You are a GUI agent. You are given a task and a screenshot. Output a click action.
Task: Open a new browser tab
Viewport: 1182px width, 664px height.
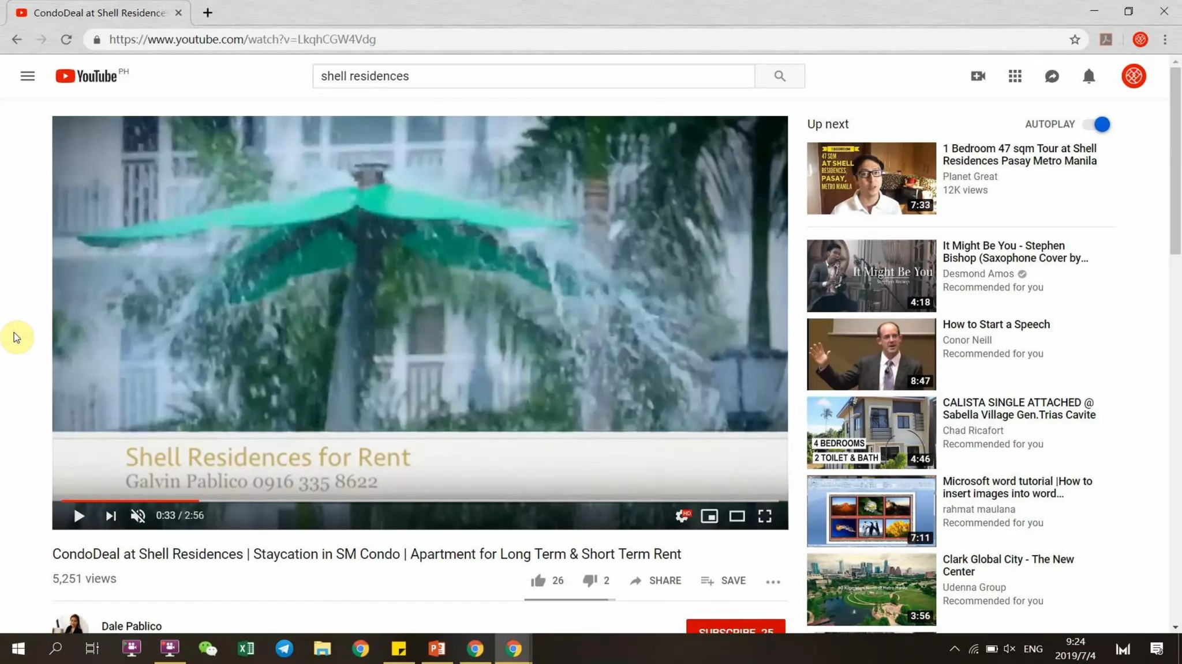coord(208,13)
